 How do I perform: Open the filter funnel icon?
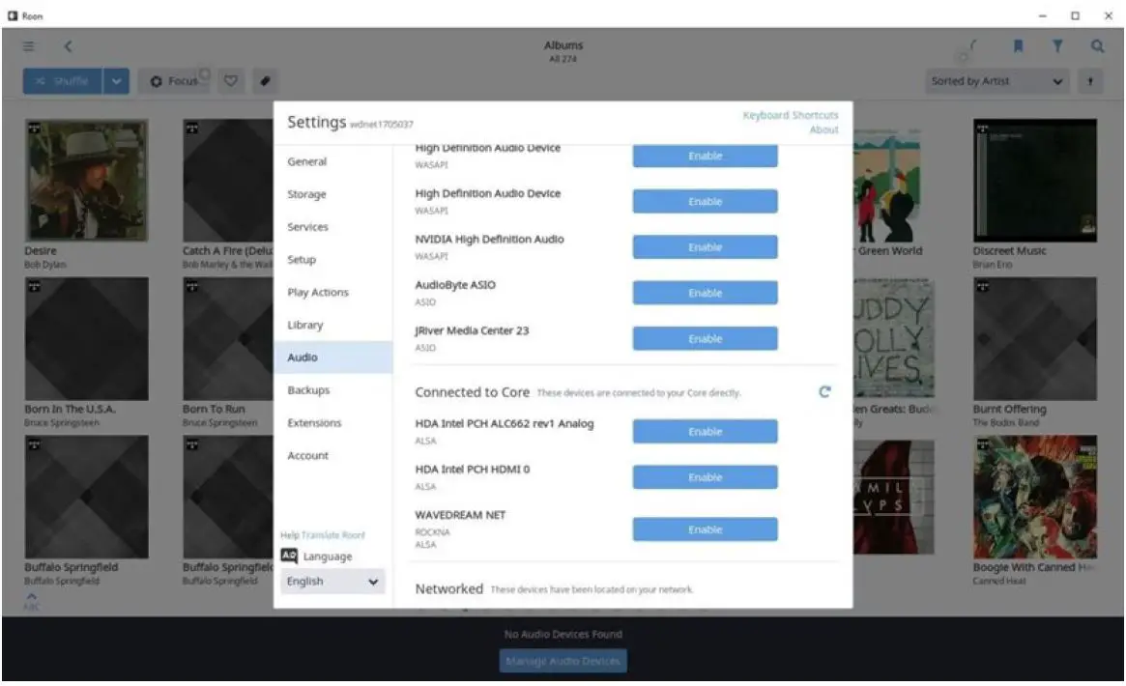click(1057, 46)
